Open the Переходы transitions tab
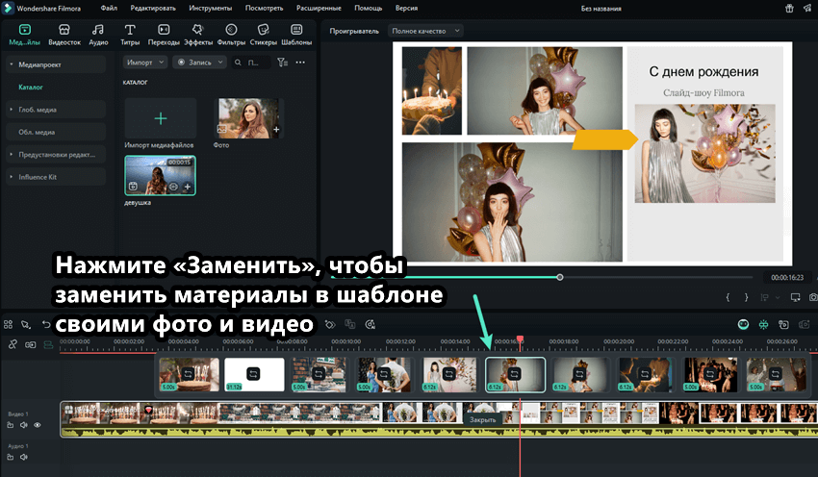The image size is (818, 477). [x=164, y=35]
